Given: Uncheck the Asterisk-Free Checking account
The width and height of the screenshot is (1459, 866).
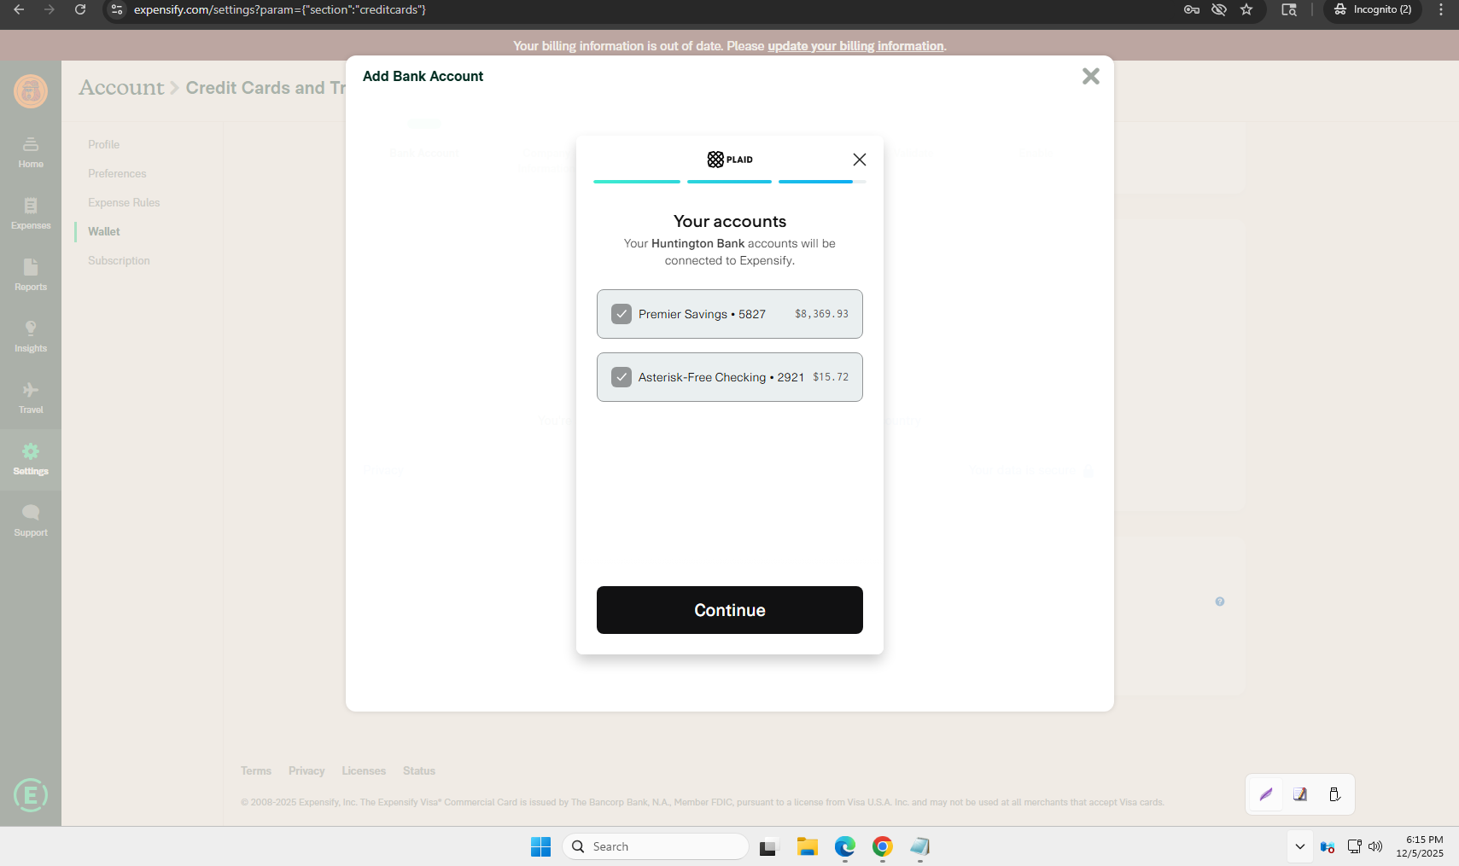Looking at the screenshot, I should (x=622, y=376).
